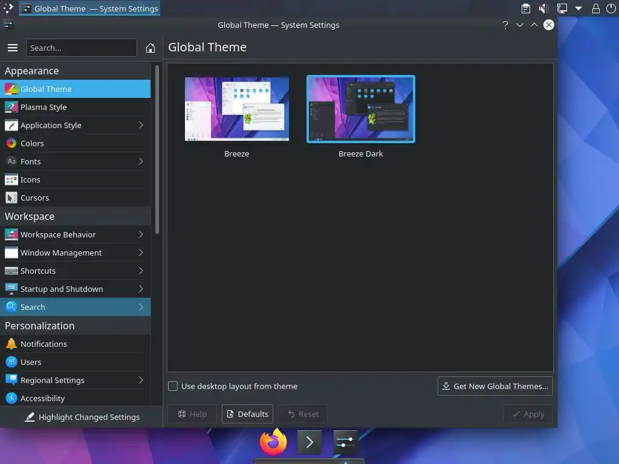Open Users settings page
The image size is (619, 464).
[x=75, y=362]
